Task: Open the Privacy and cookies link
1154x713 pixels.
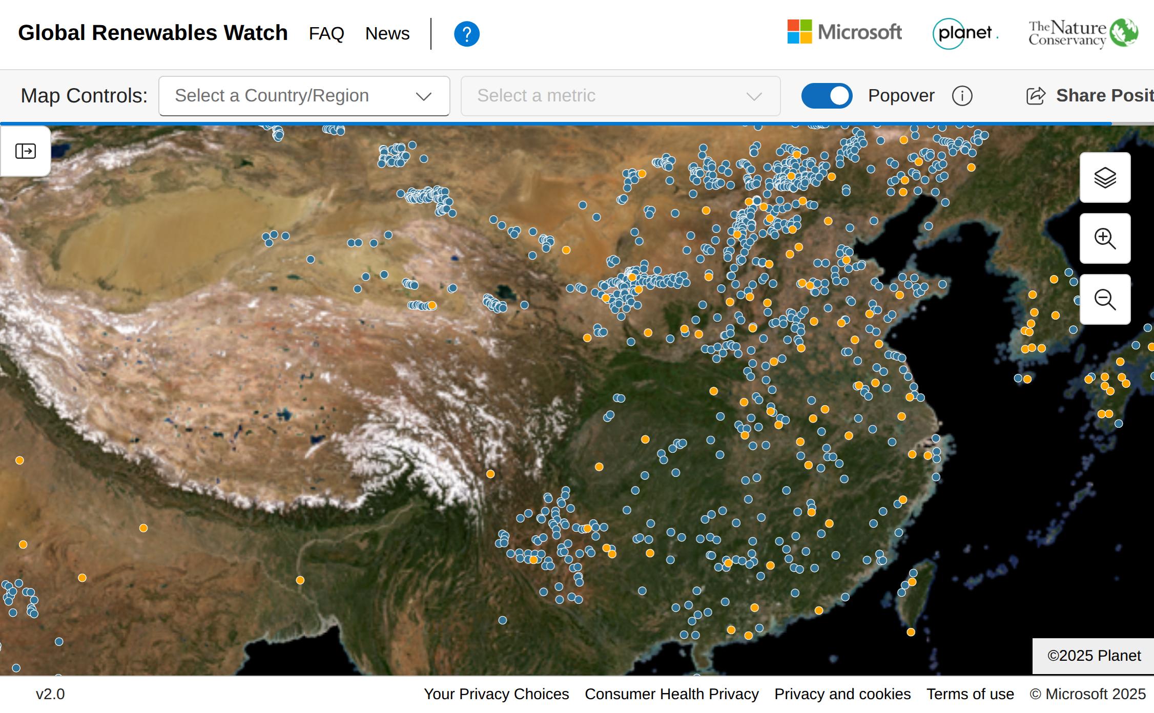Action: click(842, 694)
